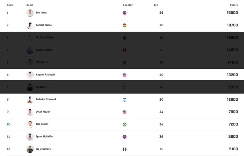Click the Argentina flag beside Federico Staksrud
244x156 pixels.
click(x=124, y=100)
